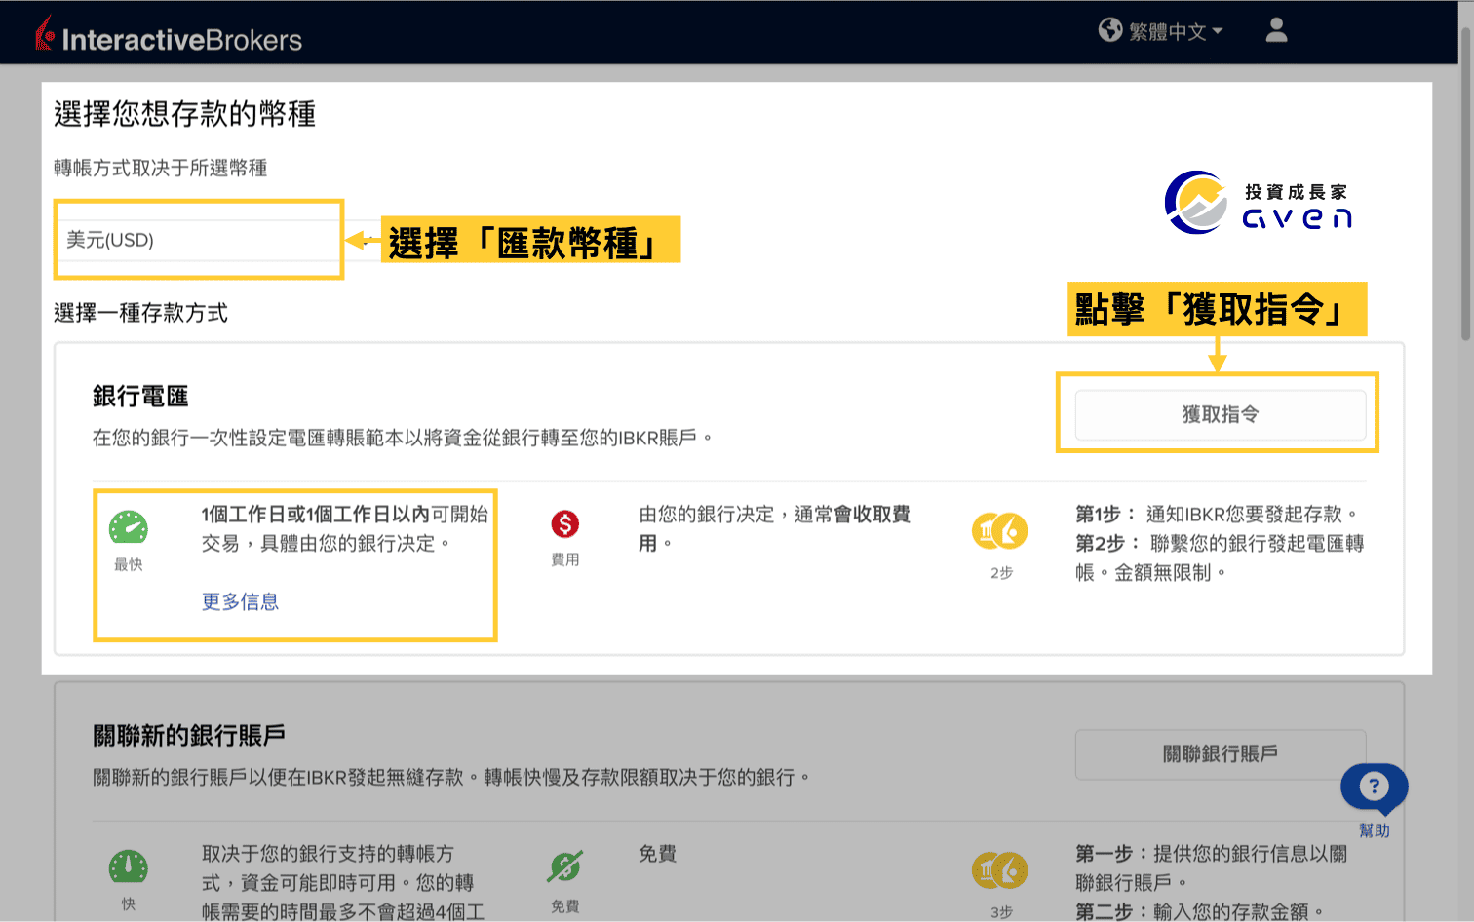Click the green 快 speedometer icon
The width and height of the screenshot is (1474, 922).
(x=128, y=867)
